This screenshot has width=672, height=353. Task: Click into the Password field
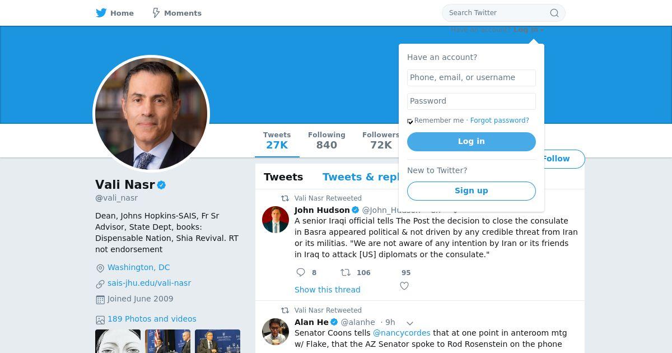coord(471,101)
